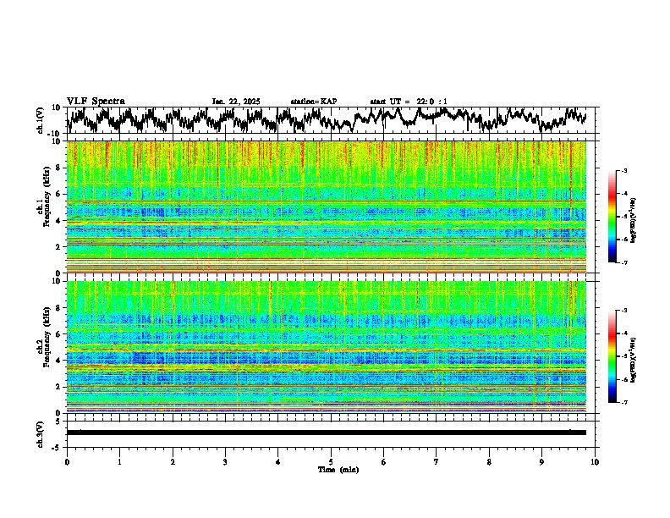This screenshot has height=518, width=670.
Task: Click time axis tick label "2"
Action: coord(173,462)
